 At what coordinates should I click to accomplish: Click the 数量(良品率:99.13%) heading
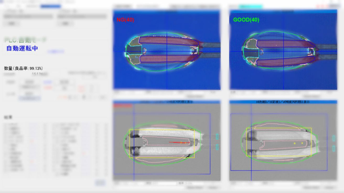23,68
